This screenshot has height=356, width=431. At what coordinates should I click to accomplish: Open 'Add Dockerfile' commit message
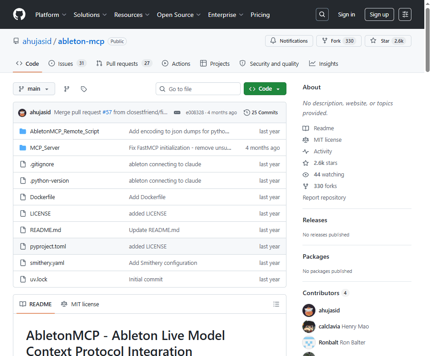pyautogui.click(x=147, y=197)
